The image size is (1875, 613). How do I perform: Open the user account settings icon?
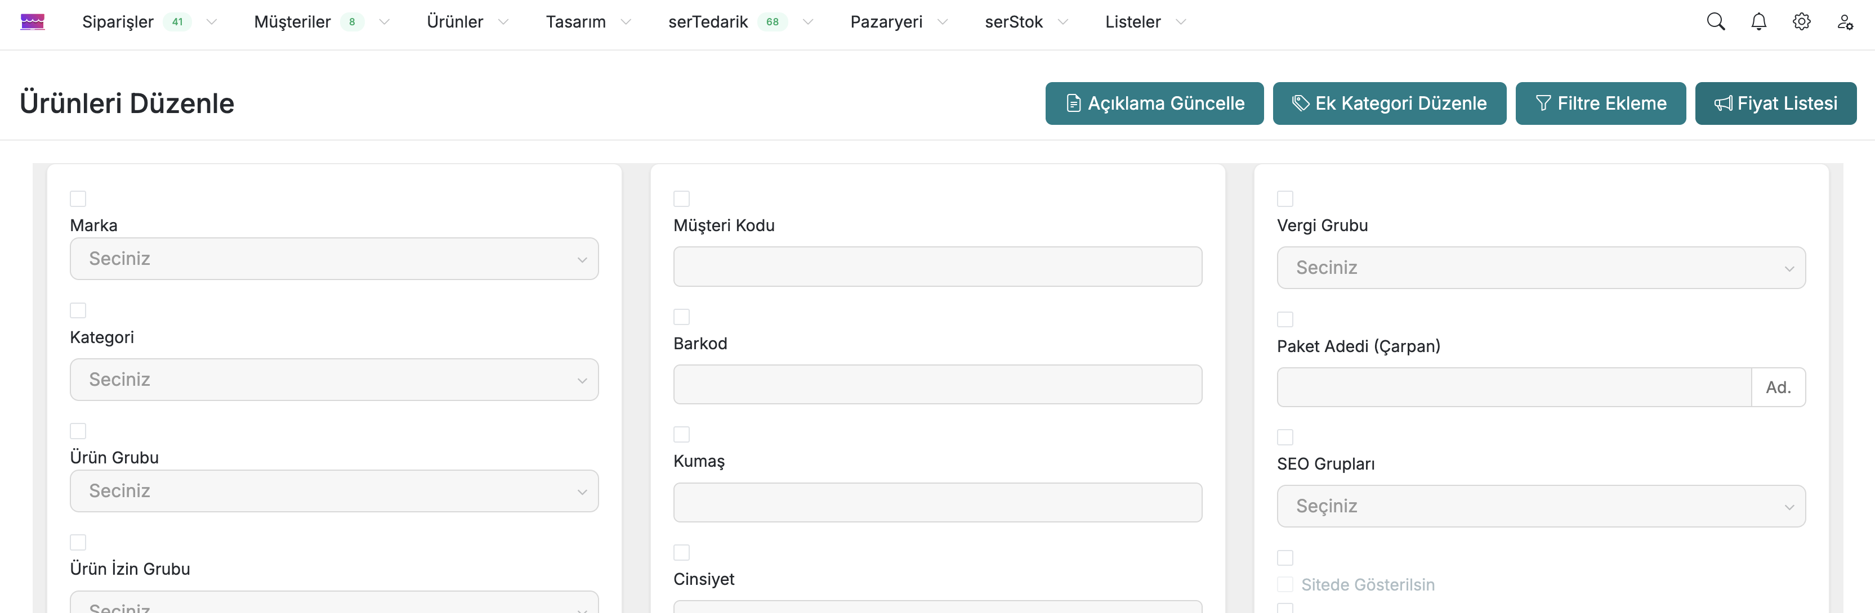pyautogui.click(x=1845, y=22)
